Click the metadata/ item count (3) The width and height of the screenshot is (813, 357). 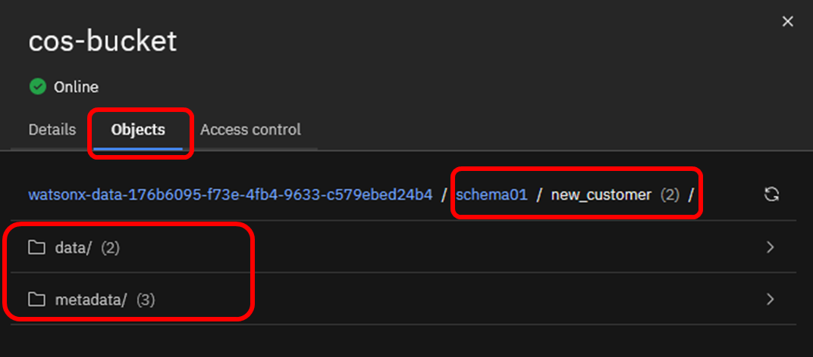click(146, 300)
